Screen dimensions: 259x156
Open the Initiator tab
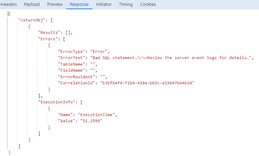tap(104, 4)
